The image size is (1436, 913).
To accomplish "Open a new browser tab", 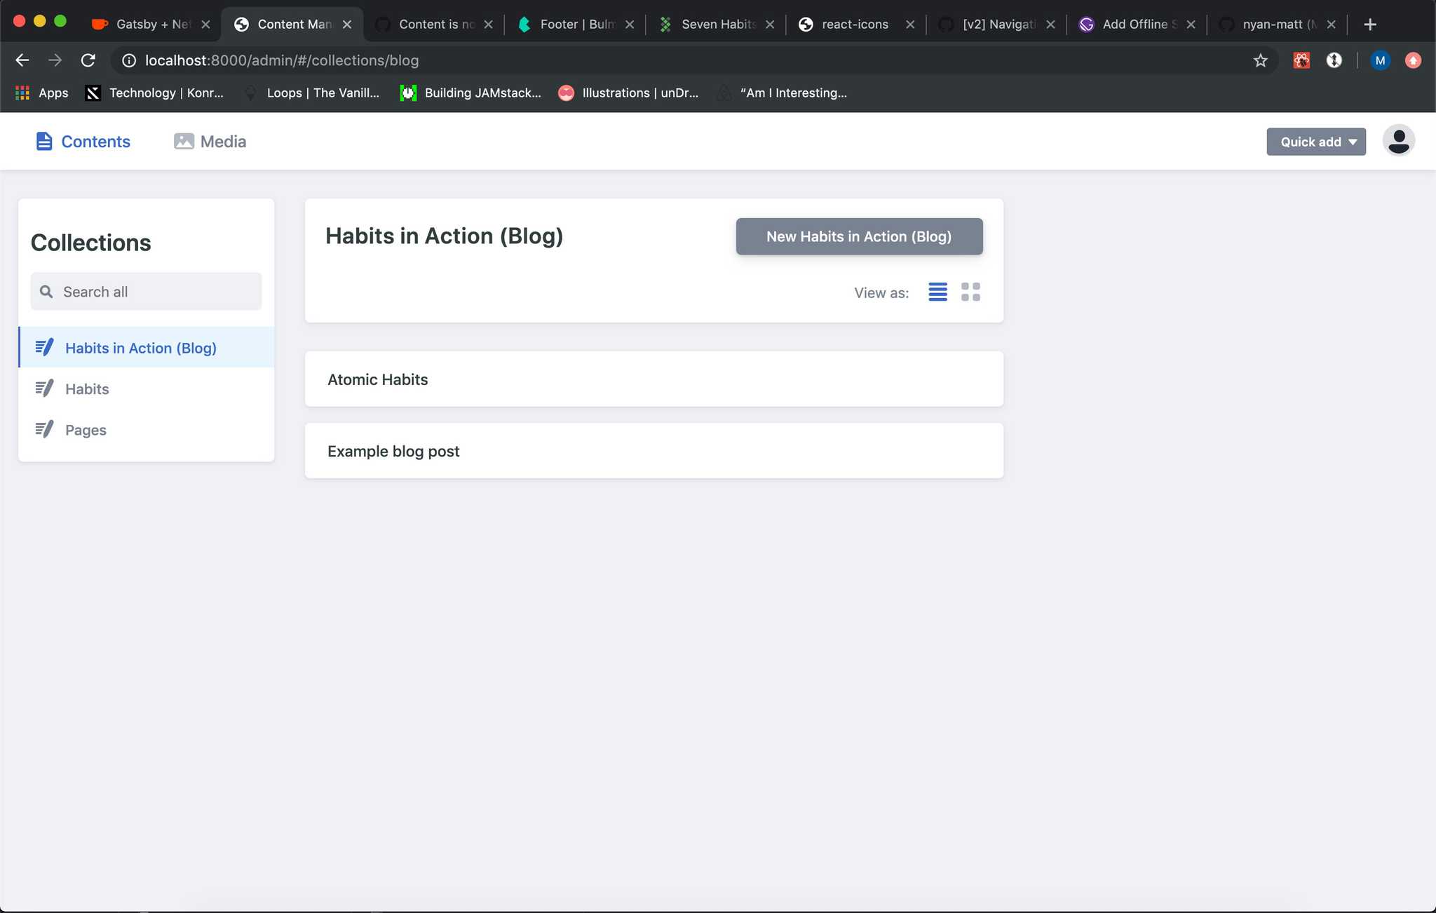I will [x=1369, y=25].
